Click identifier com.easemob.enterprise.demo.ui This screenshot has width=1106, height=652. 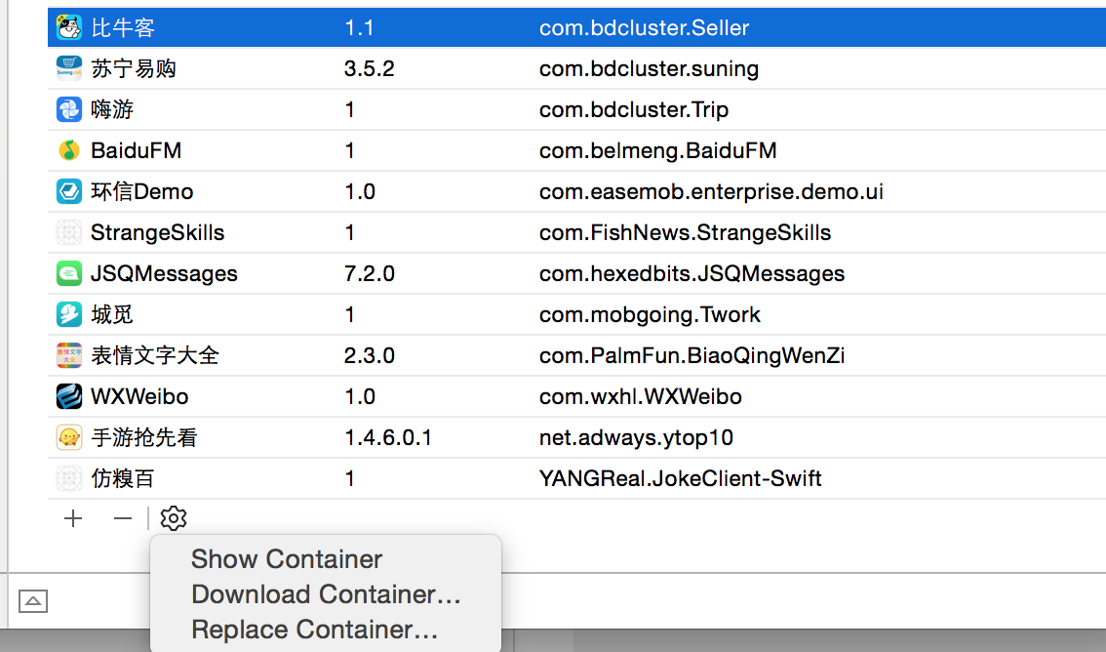coord(711,191)
